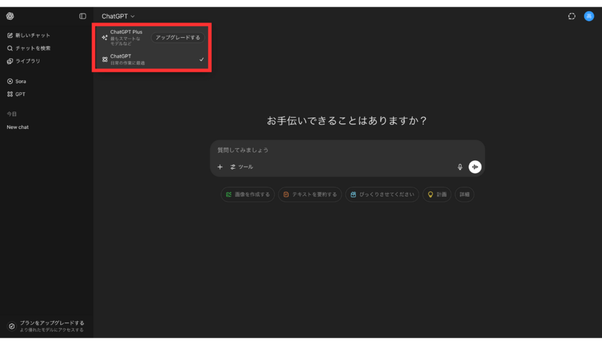The height and width of the screenshot is (345, 602).
Task: Click the green image icon in 画像を作成する chip
Action: (x=229, y=195)
